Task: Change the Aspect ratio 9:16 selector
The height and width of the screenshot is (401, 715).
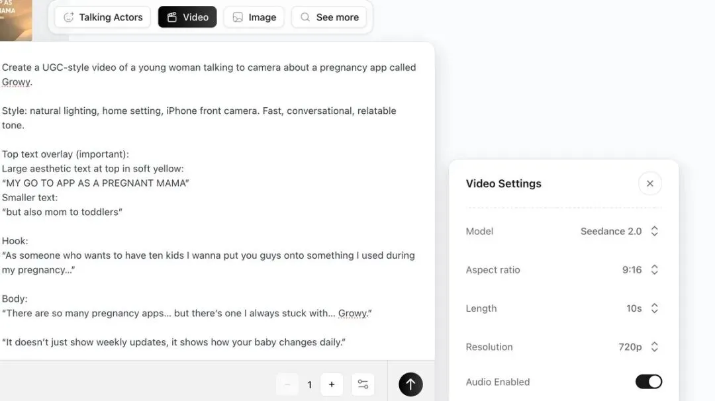Action: (x=641, y=270)
